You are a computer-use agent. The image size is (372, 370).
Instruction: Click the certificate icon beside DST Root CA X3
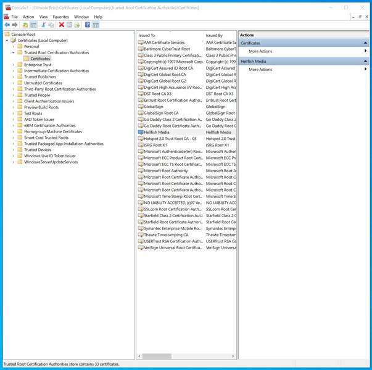[141, 94]
